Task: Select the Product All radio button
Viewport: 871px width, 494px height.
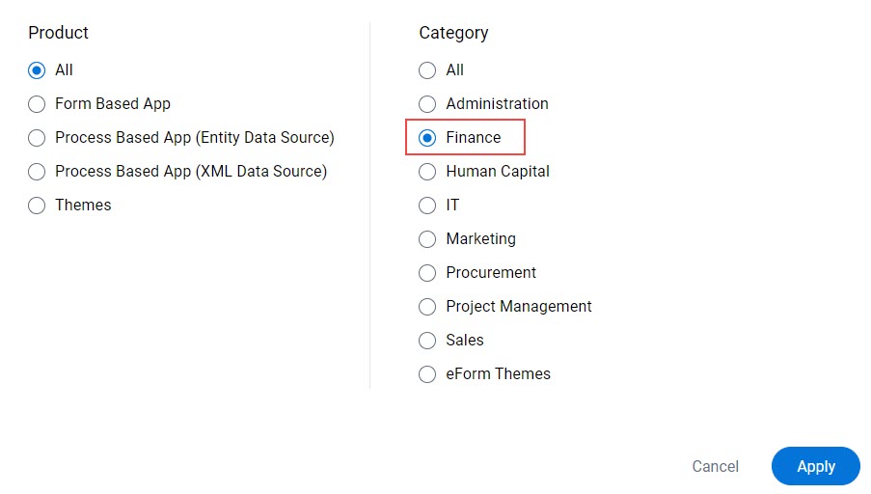Action: click(37, 70)
